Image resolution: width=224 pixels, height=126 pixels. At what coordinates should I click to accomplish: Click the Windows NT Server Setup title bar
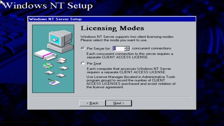pyautogui.click(x=112, y=19)
